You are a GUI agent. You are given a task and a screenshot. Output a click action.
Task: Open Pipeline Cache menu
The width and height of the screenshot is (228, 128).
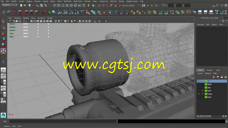[132, 1]
